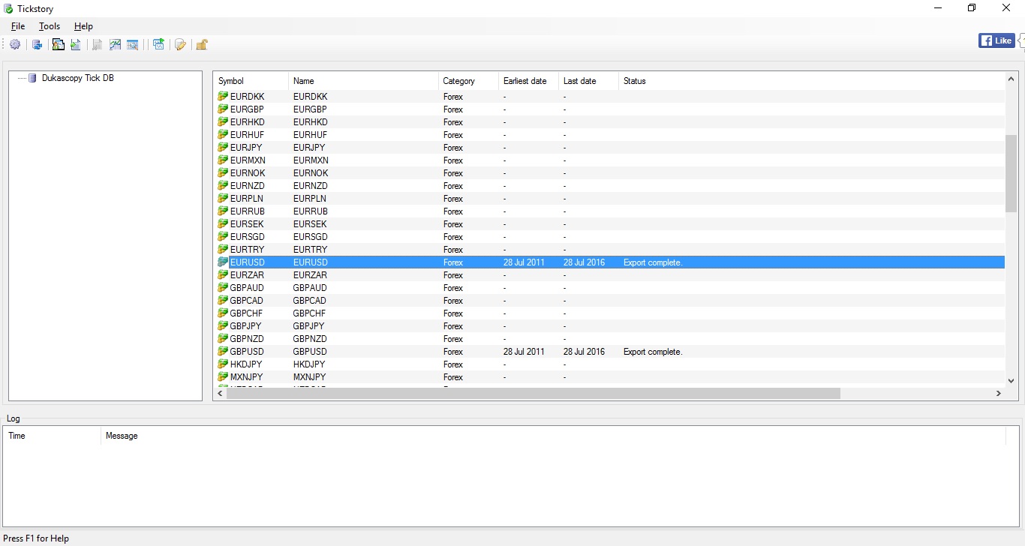Click the EURNOK symbol icon
This screenshot has width=1025, height=546.
coord(223,173)
